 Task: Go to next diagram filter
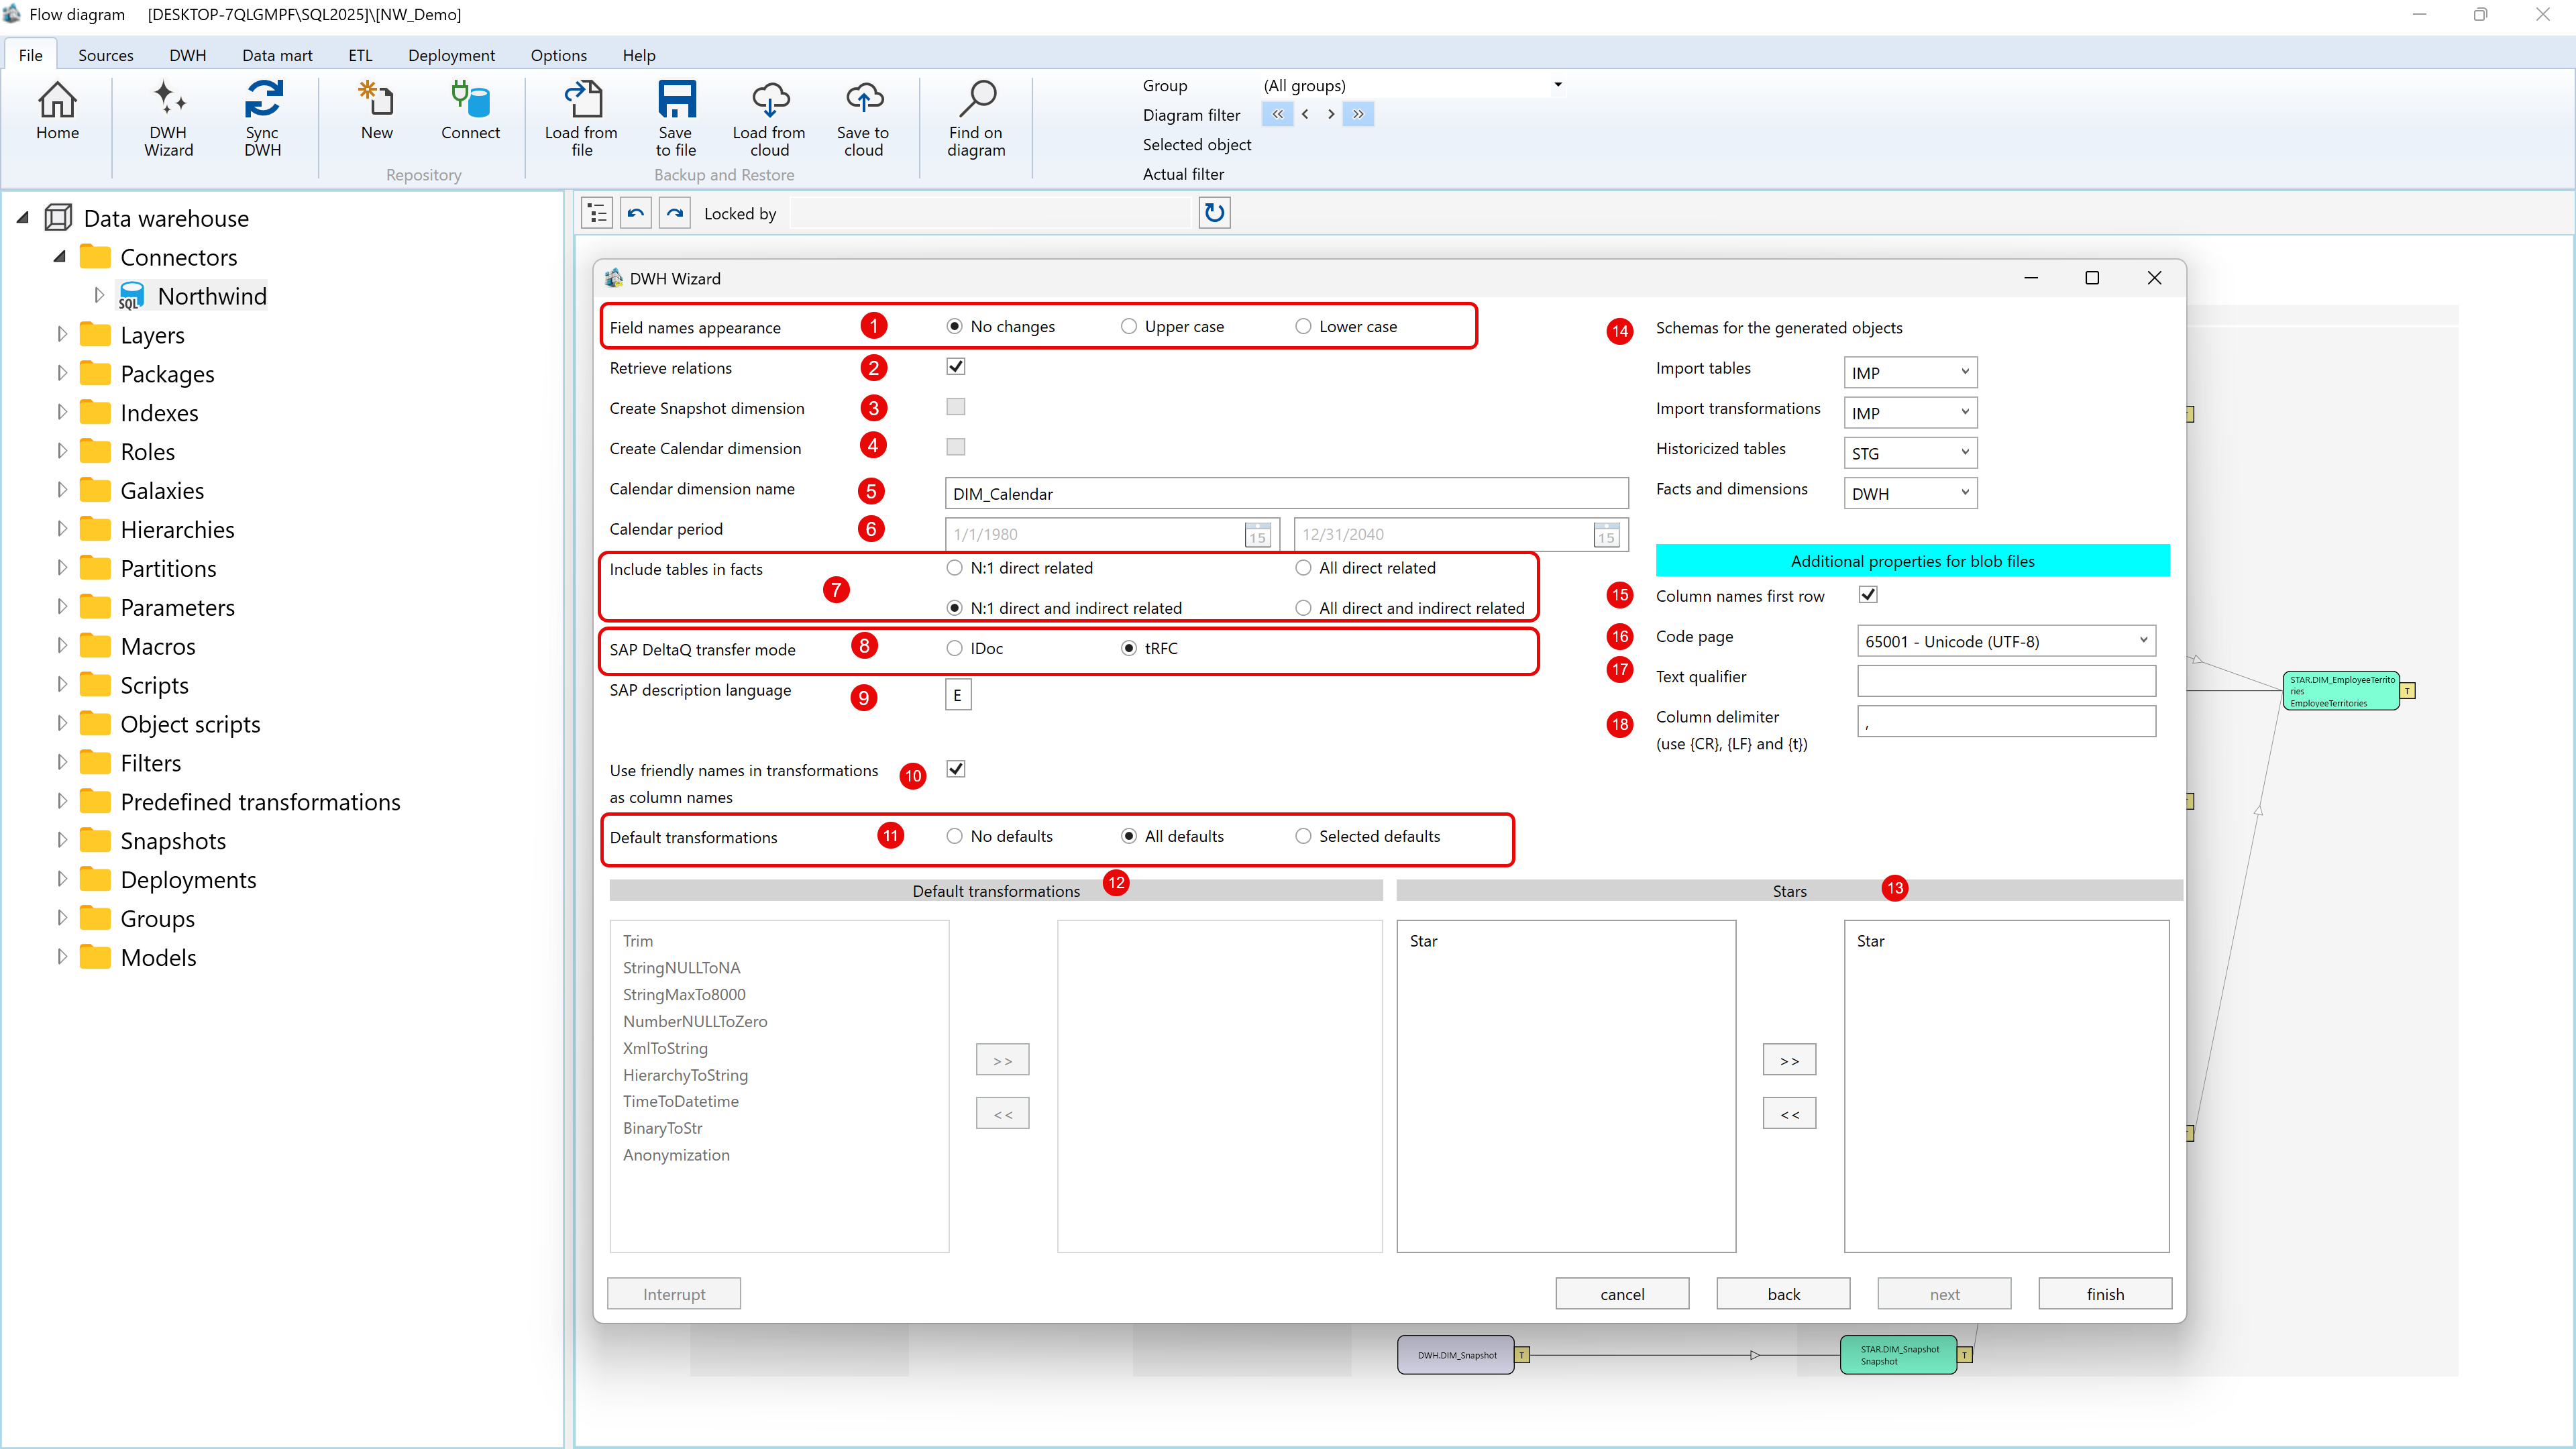point(1331,114)
